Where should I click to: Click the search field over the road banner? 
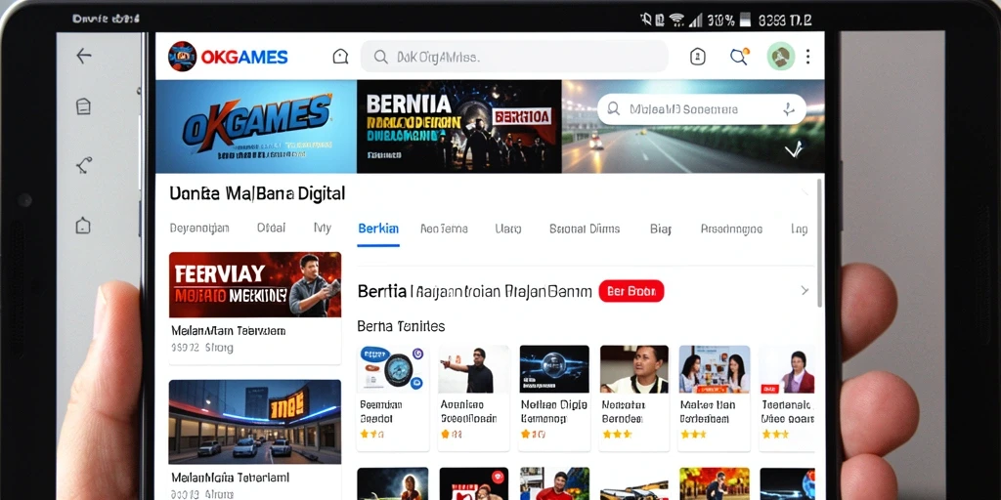pyautogui.click(x=702, y=109)
